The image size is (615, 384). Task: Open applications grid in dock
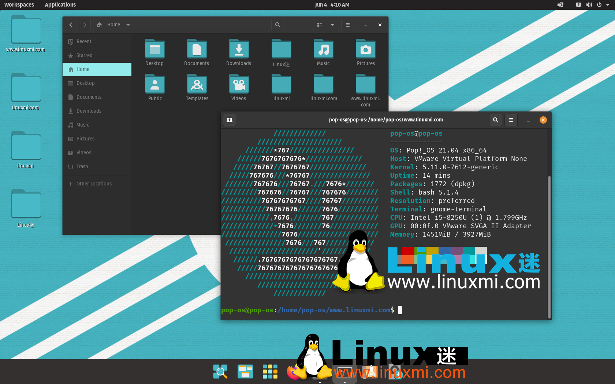click(x=270, y=372)
